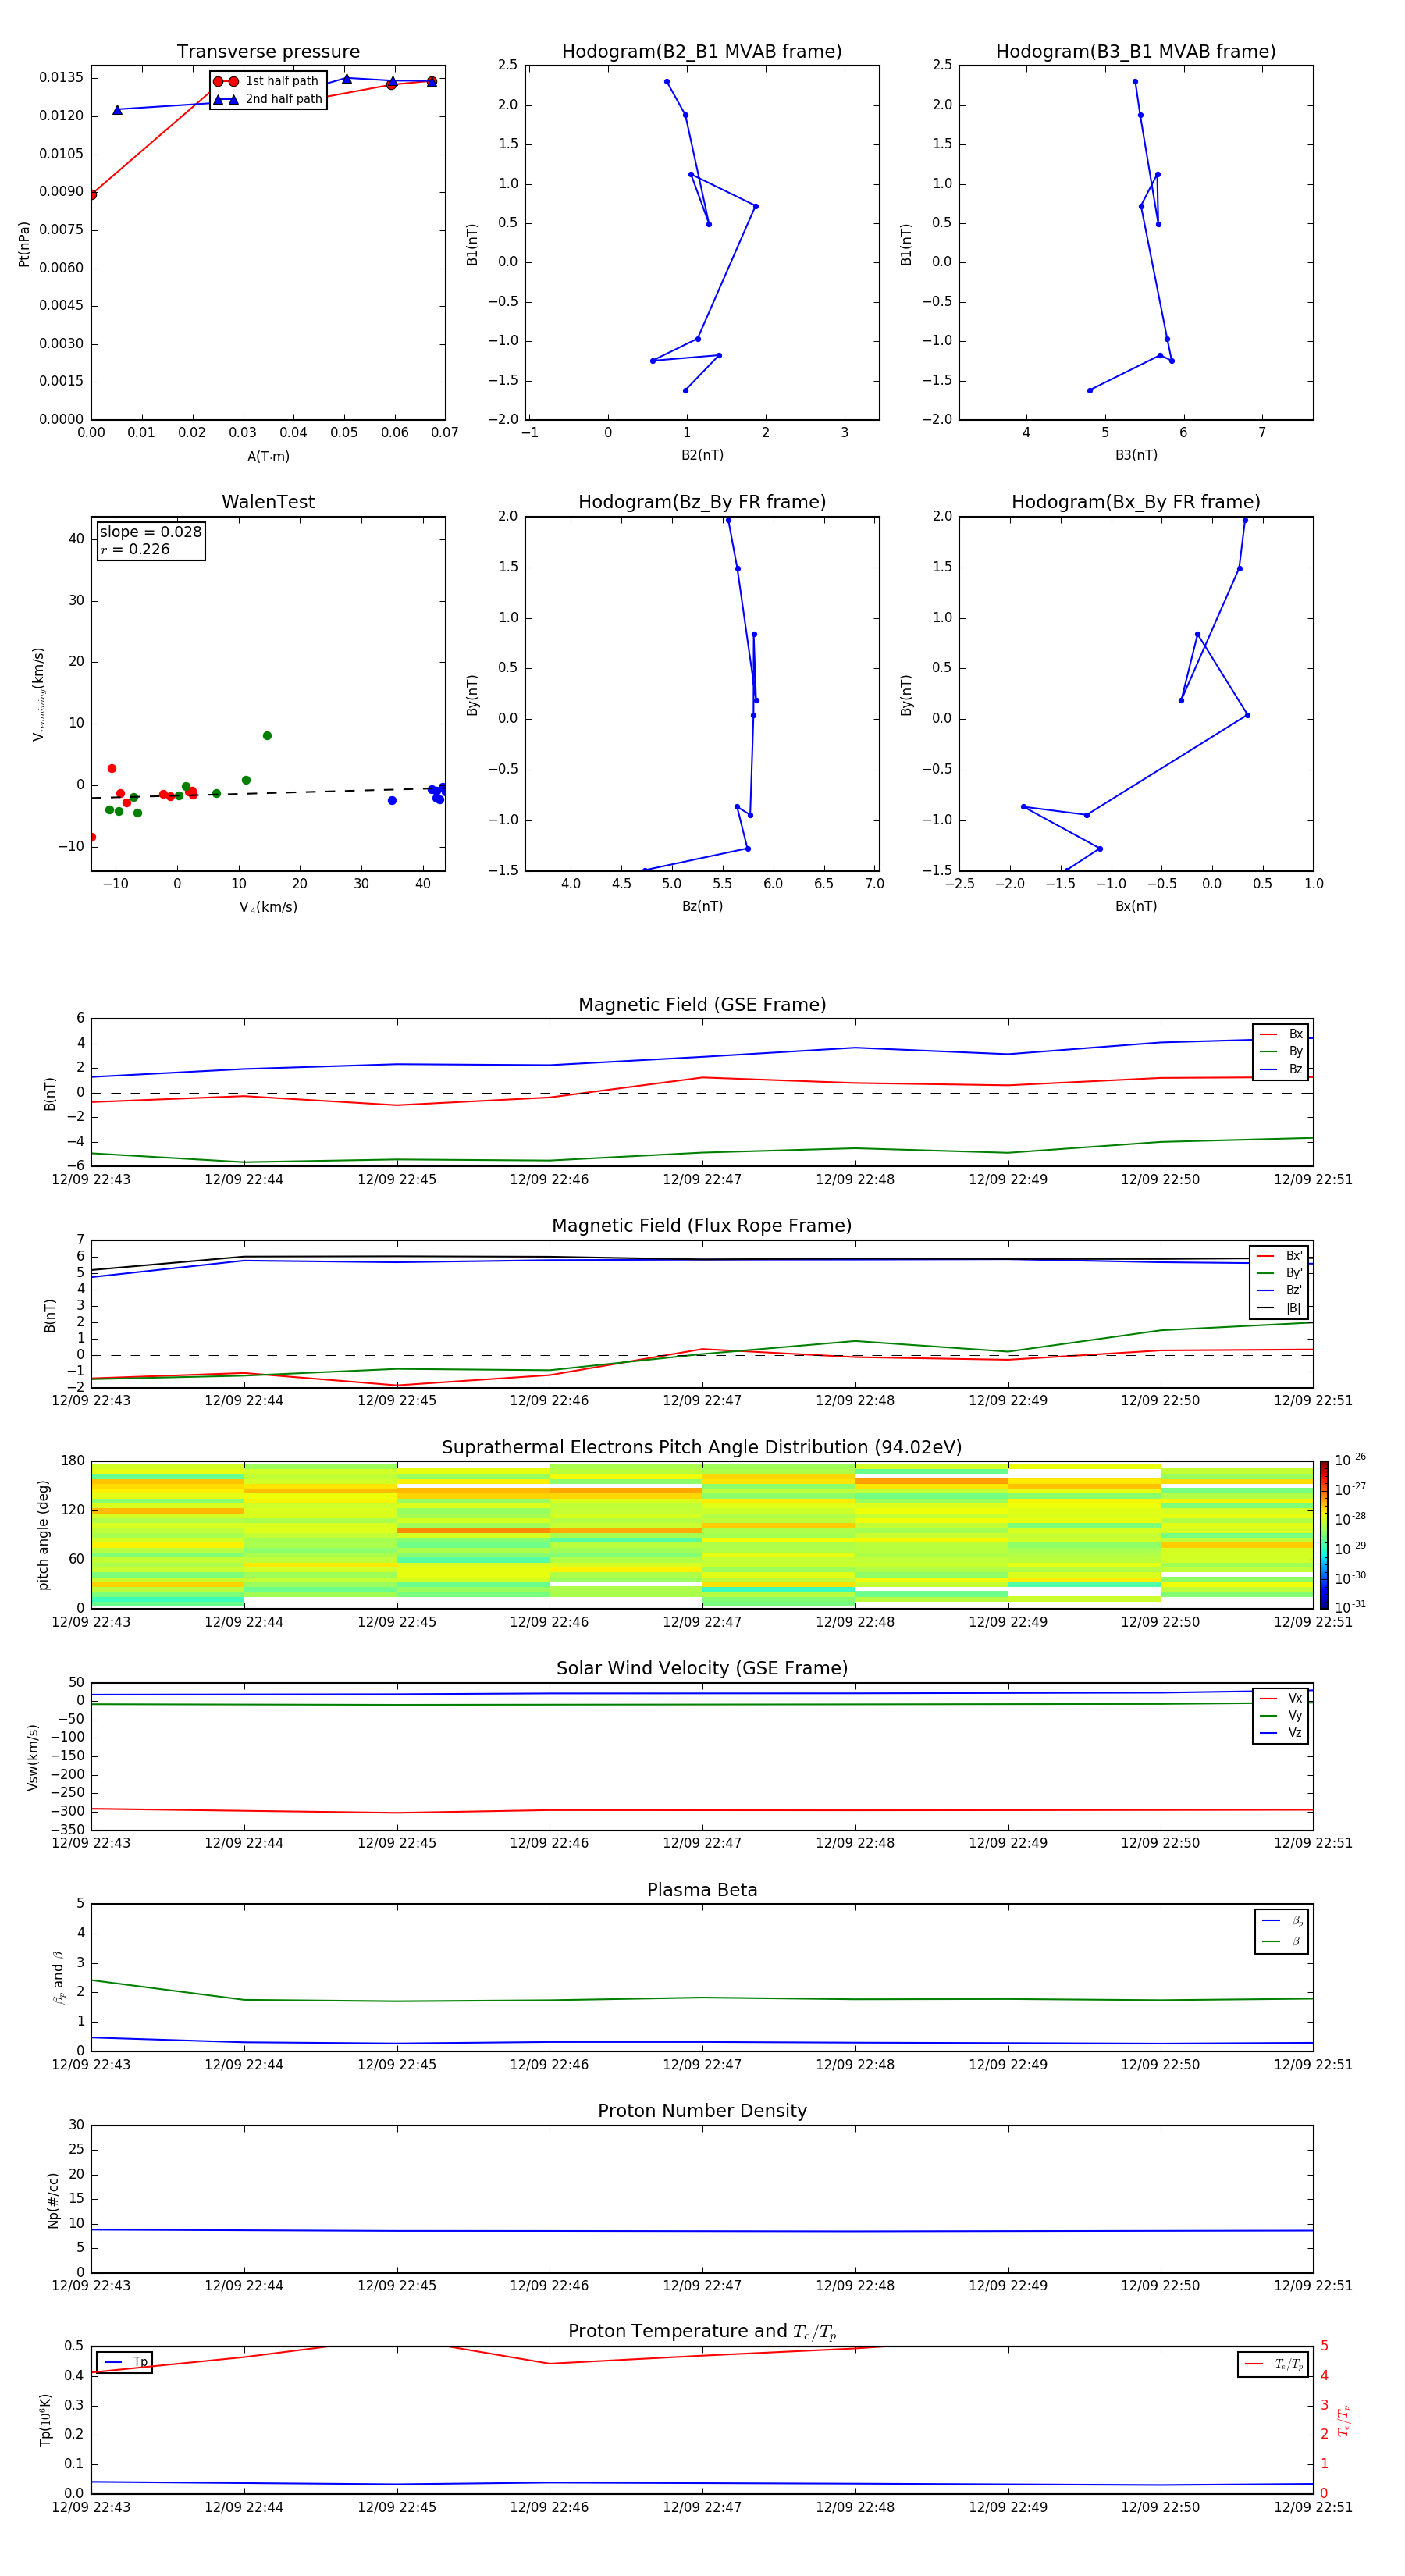
Task: Click '1st half path' legend entry
Action: click(x=268, y=81)
